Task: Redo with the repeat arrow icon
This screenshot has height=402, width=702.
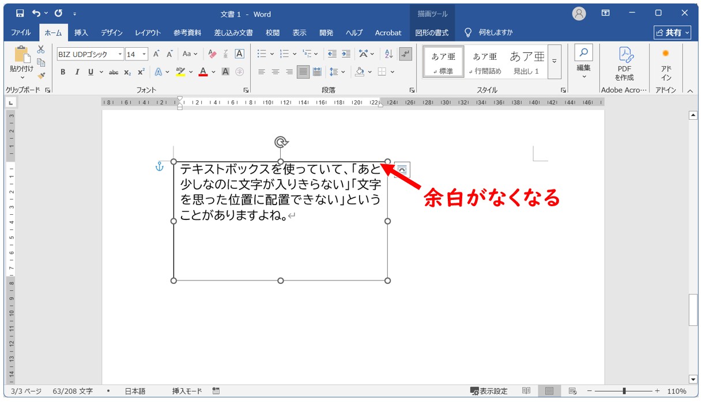Action: coord(58,13)
